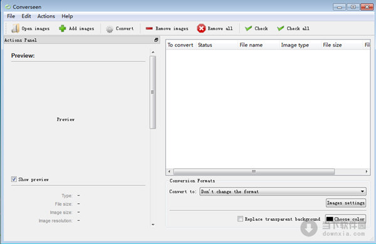Open the Actions menu

click(46, 16)
